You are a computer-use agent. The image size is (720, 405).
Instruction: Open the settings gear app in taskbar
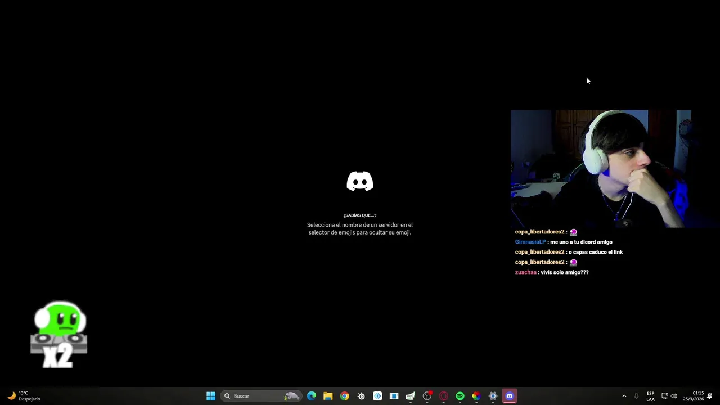tap(493, 396)
